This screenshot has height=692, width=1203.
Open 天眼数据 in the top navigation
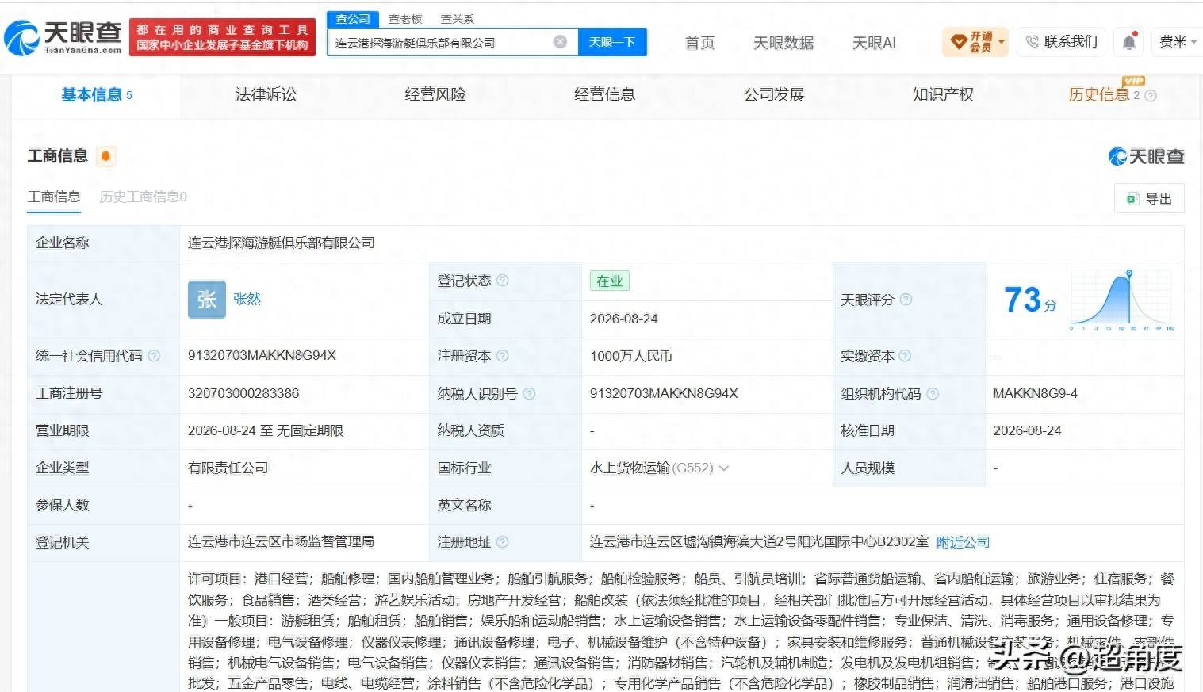[x=783, y=43]
